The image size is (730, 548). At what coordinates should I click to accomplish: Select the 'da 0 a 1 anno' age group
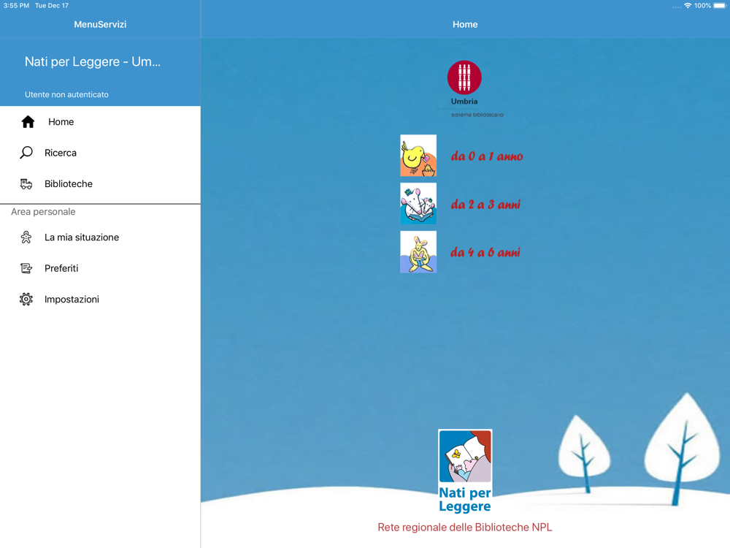point(487,156)
